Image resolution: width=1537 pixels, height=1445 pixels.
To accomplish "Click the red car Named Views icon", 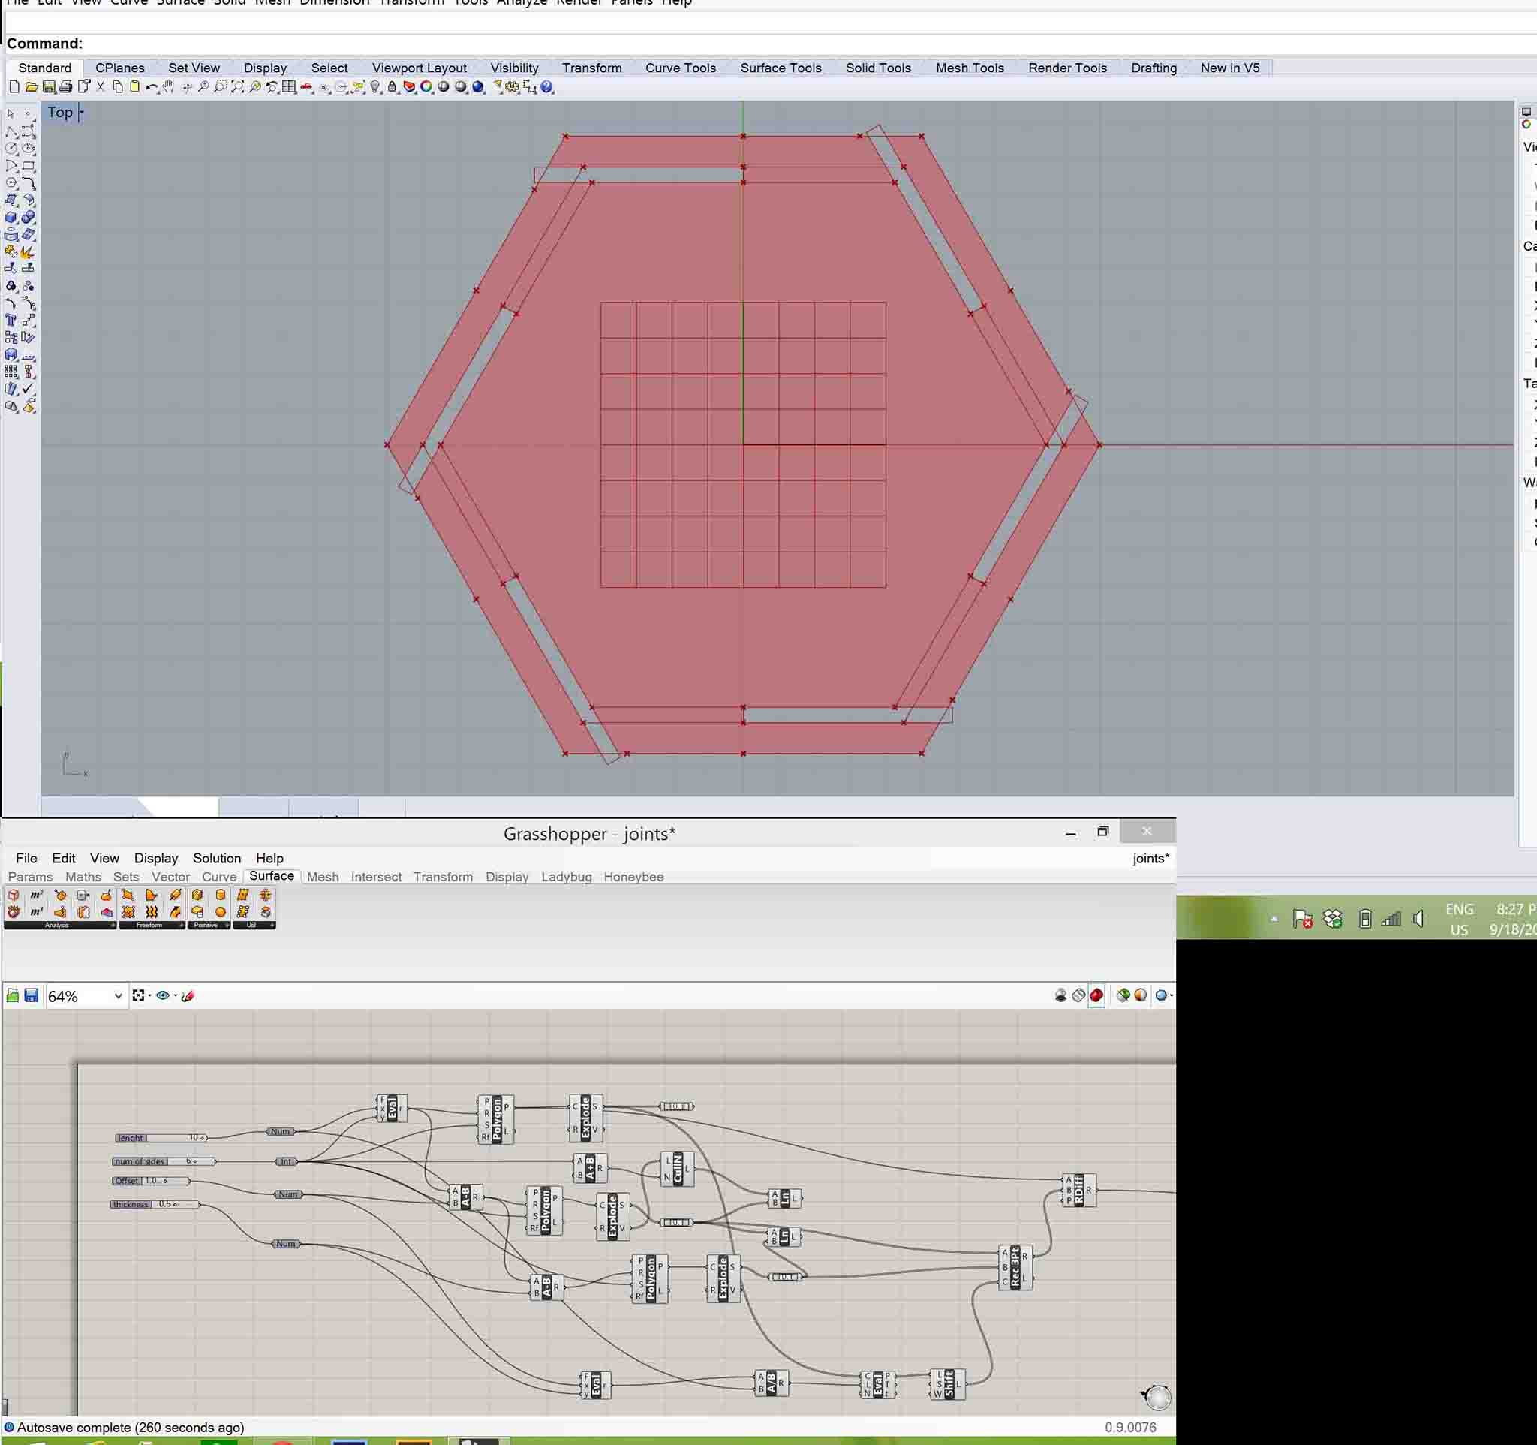I will click(x=306, y=87).
